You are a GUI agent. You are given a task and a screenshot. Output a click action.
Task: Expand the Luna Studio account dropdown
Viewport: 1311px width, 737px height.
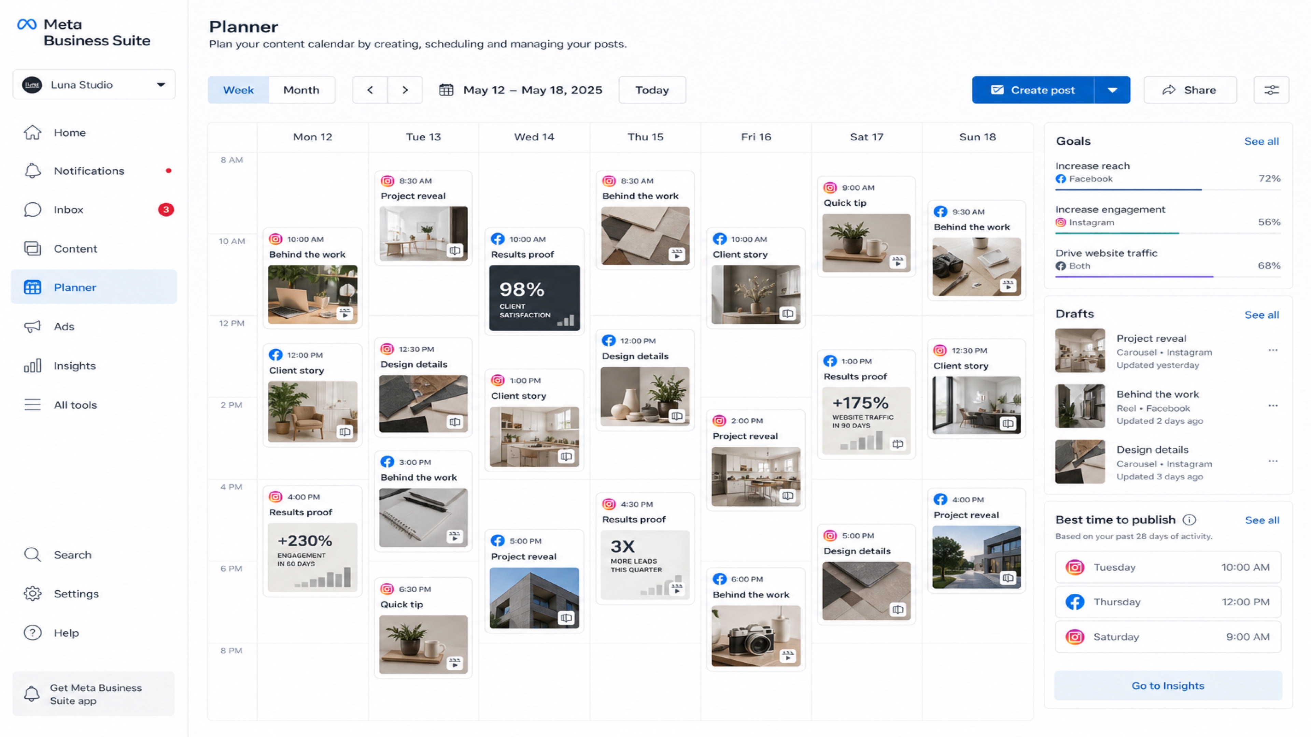point(161,85)
